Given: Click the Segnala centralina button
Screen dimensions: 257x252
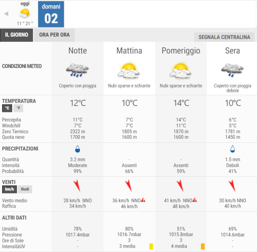Looking at the screenshot, I should point(224,37).
